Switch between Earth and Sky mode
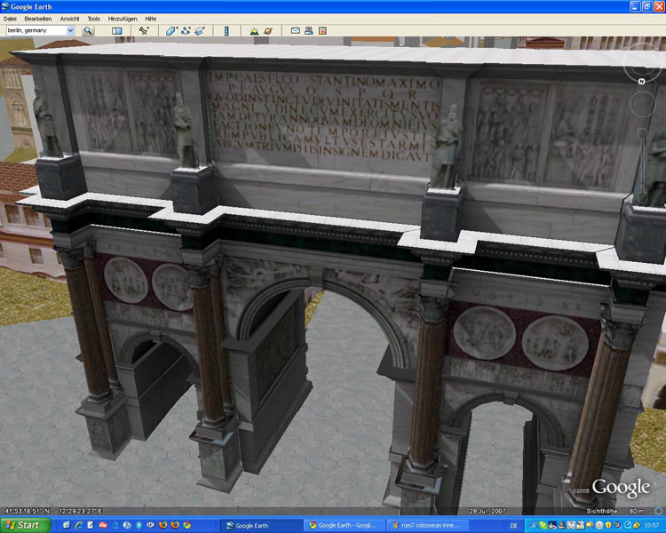The width and height of the screenshot is (666, 533). pyautogui.click(x=267, y=30)
